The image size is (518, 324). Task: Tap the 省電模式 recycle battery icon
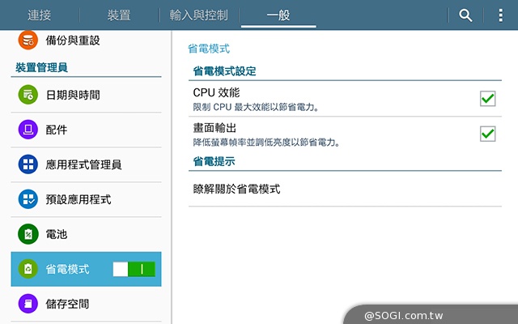28,269
